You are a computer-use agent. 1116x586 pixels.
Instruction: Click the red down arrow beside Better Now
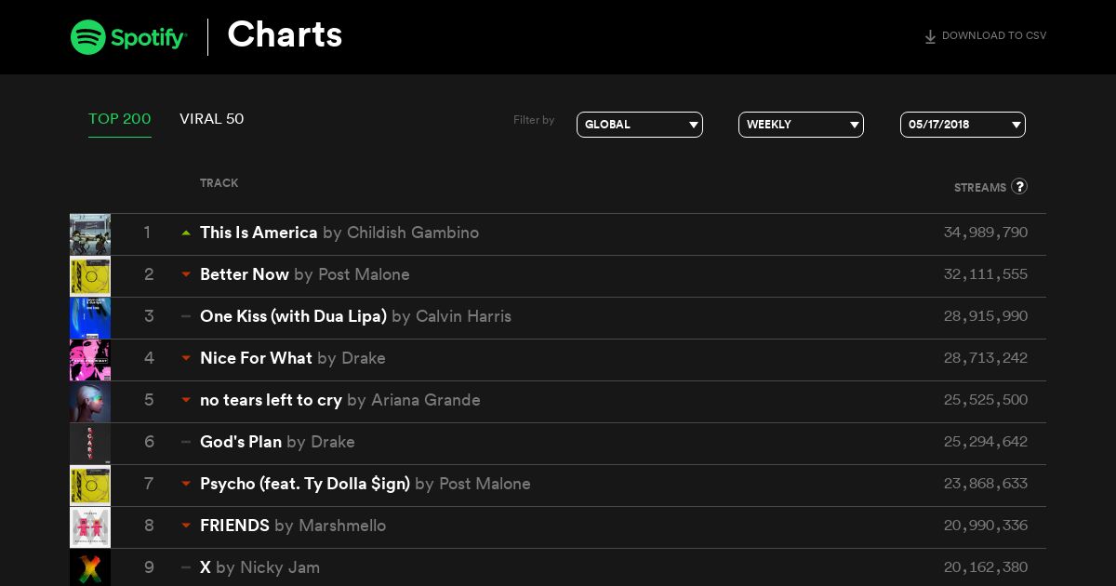pyautogui.click(x=186, y=274)
